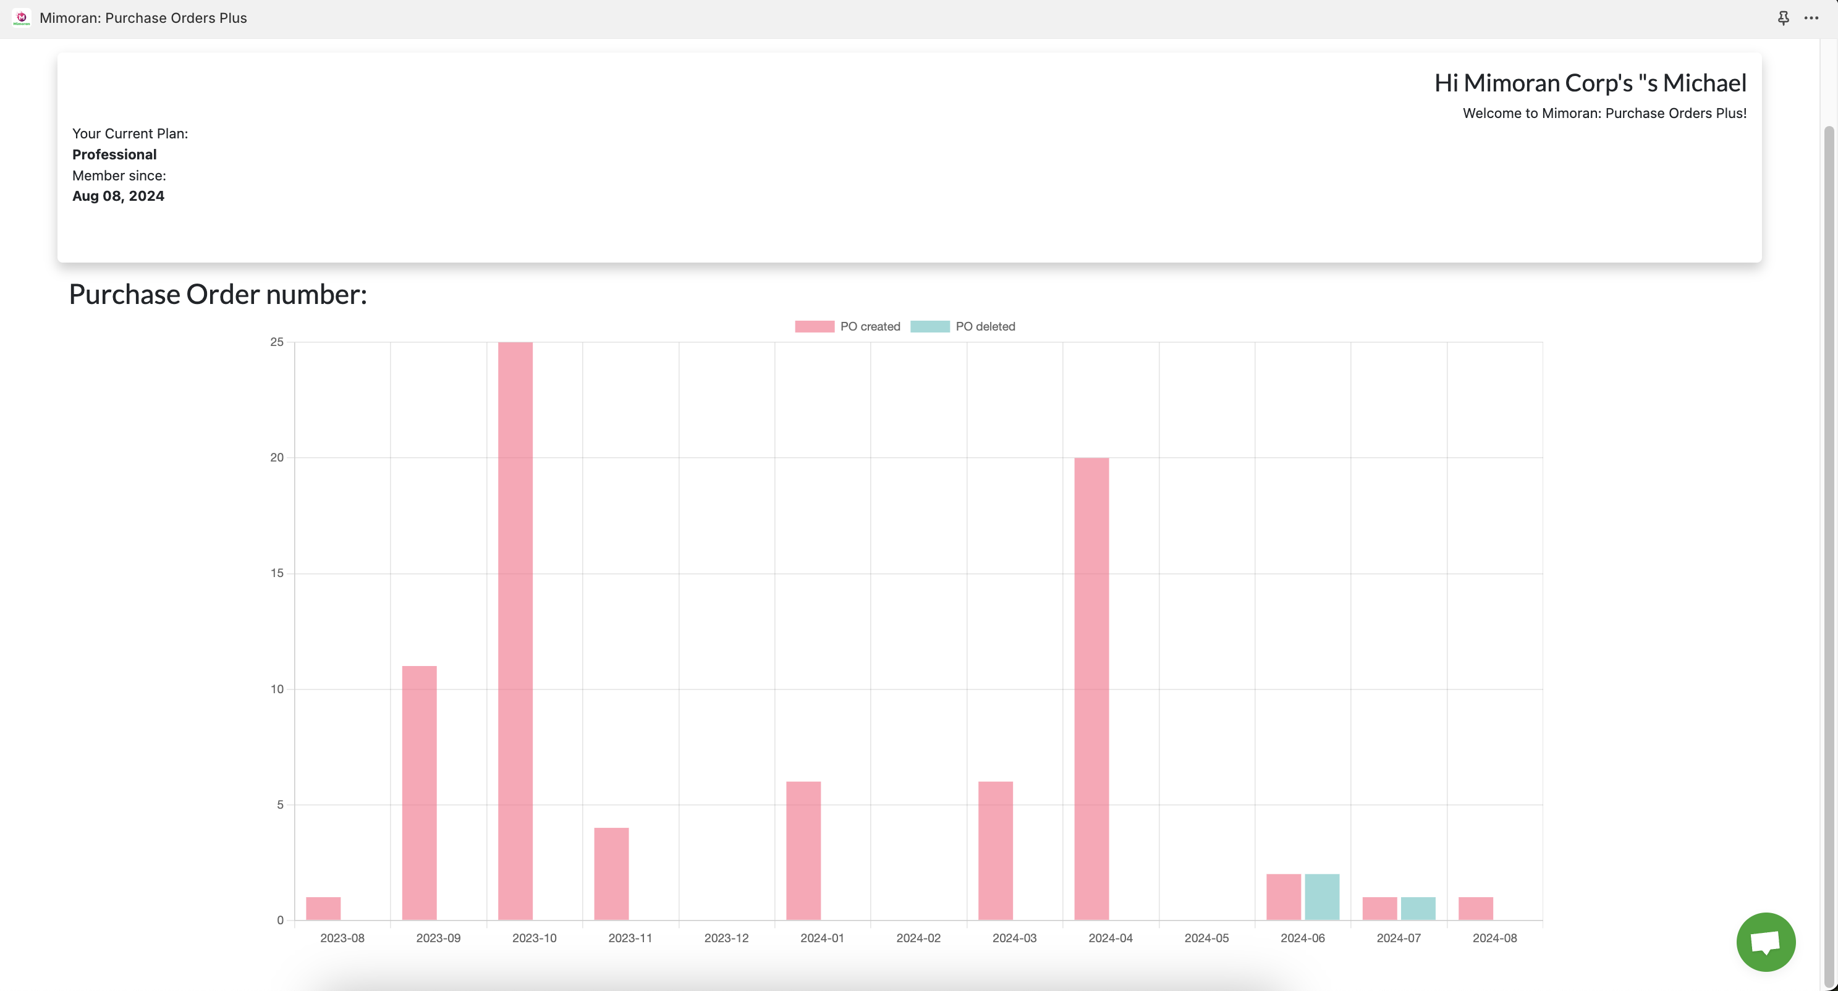Click the '2024-08' axis label
This screenshot has width=1838, height=991.
pos(1495,937)
